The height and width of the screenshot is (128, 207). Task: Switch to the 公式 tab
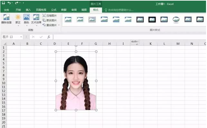point(54,10)
